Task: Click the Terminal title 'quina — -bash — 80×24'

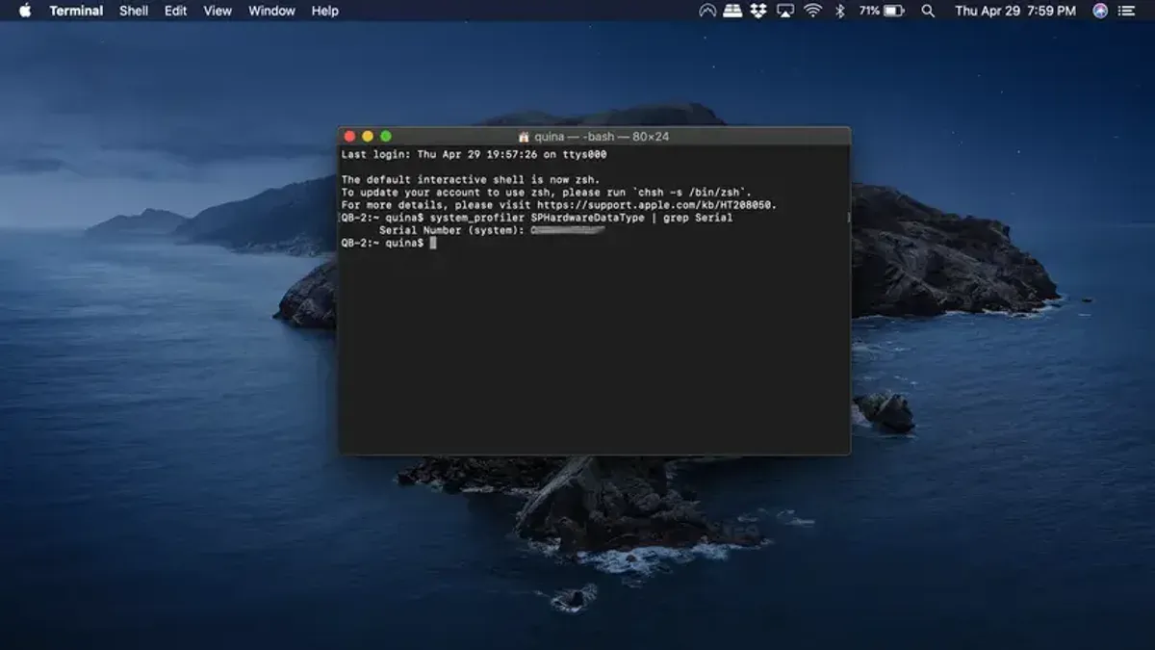Action: [x=602, y=137]
